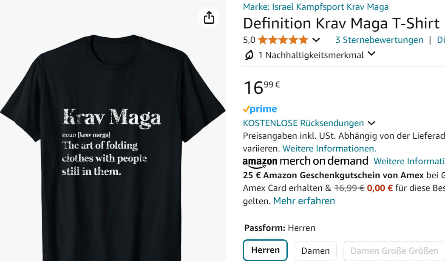The width and height of the screenshot is (445, 261).
Task: Open the info link beside merch on demand
Action: (409, 161)
